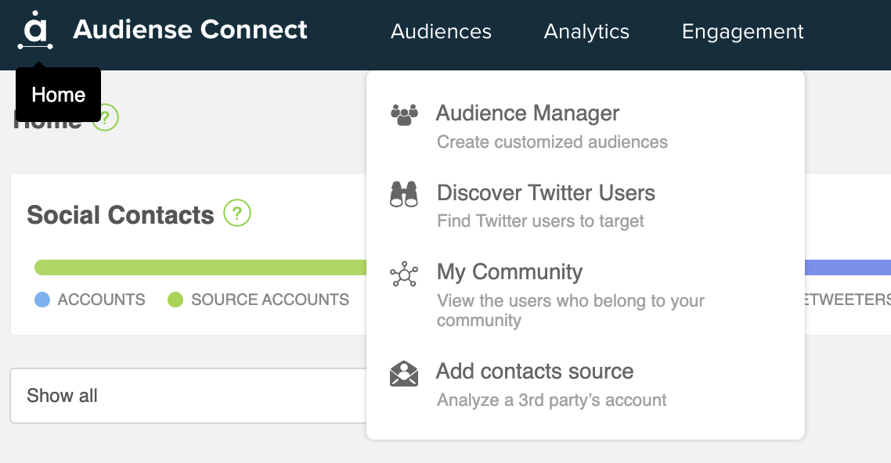Click 'View the users who belong' description

[571, 310]
